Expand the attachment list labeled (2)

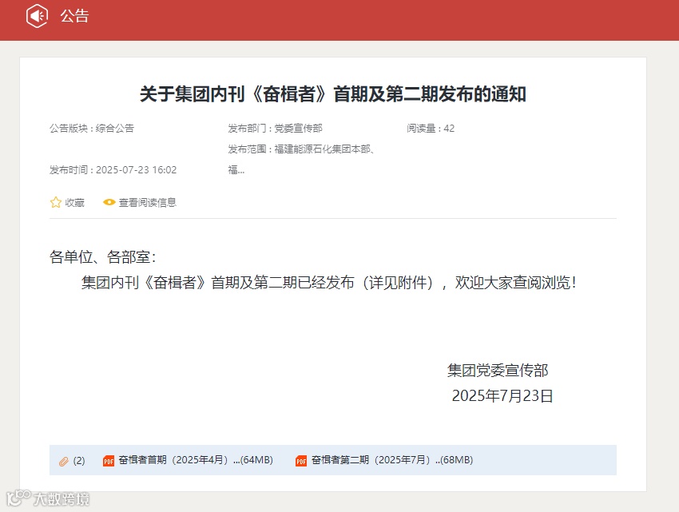77,460
